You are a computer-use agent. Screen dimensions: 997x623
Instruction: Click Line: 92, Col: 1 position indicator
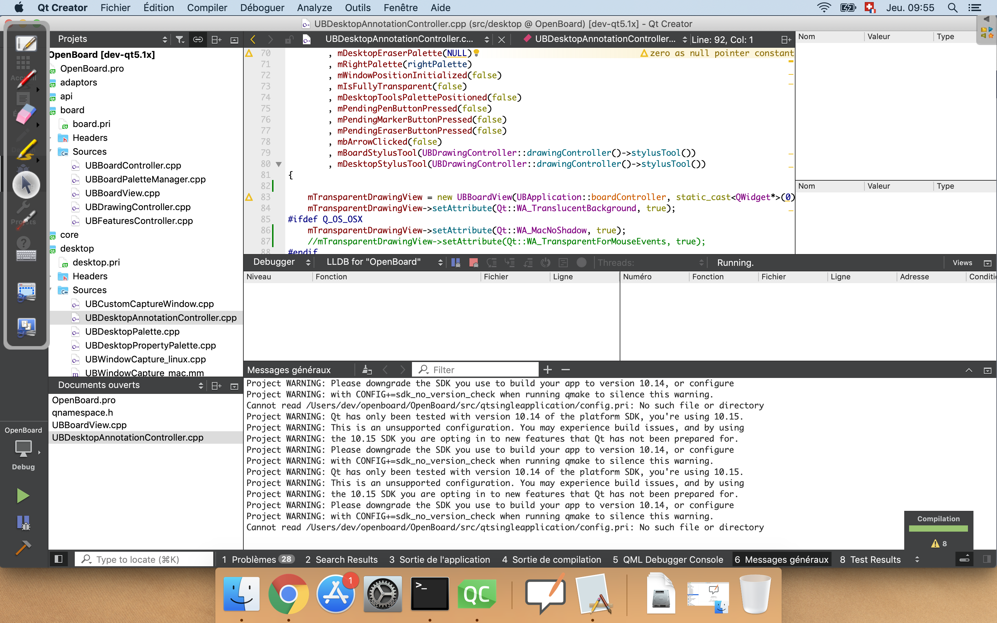722,39
